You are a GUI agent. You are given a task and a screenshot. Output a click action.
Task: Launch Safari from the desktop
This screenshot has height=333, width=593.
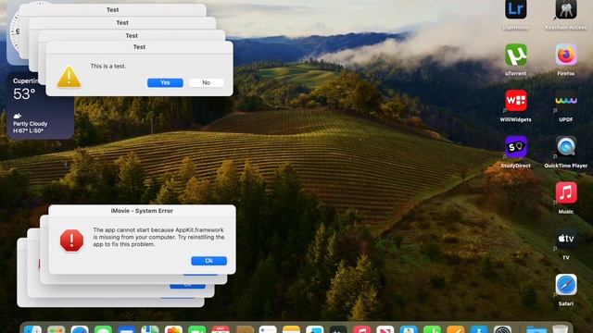point(566,285)
